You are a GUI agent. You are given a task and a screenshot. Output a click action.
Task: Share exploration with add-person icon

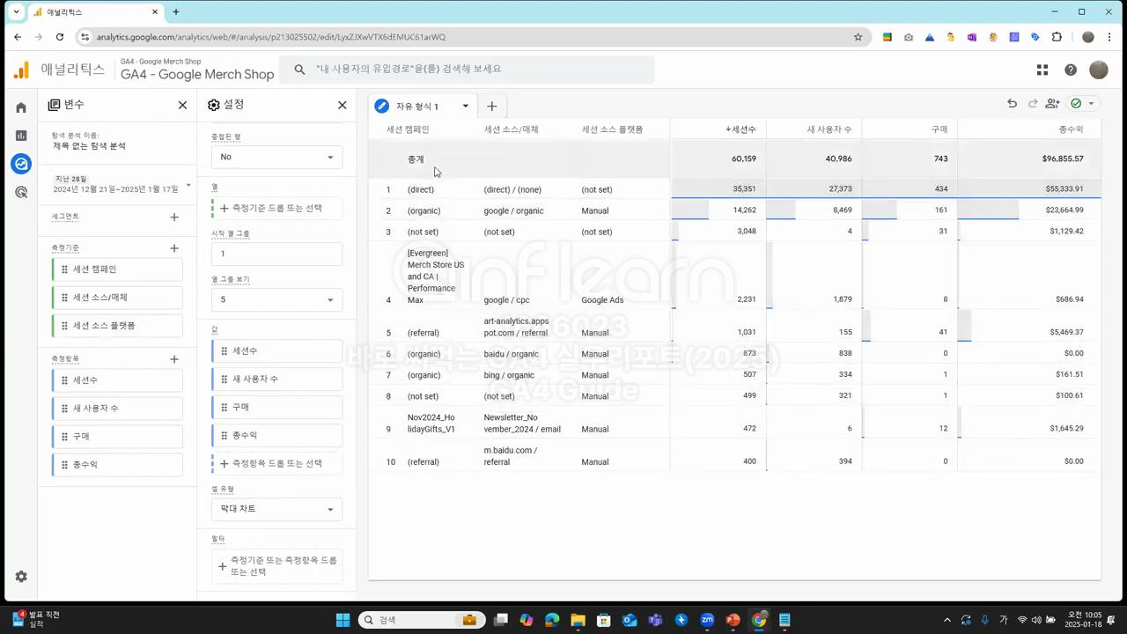tap(1052, 104)
